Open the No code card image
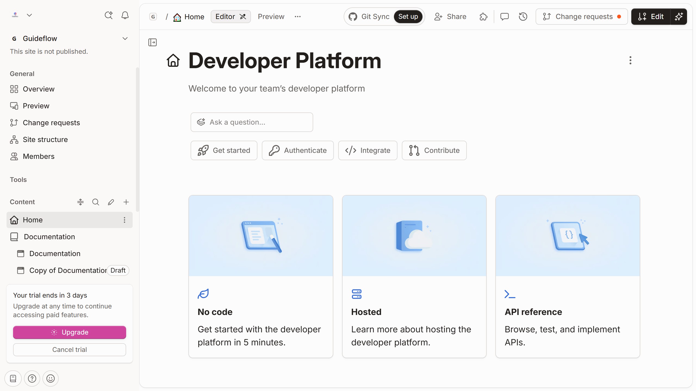The image size is (696, 391). click(261, 236)
